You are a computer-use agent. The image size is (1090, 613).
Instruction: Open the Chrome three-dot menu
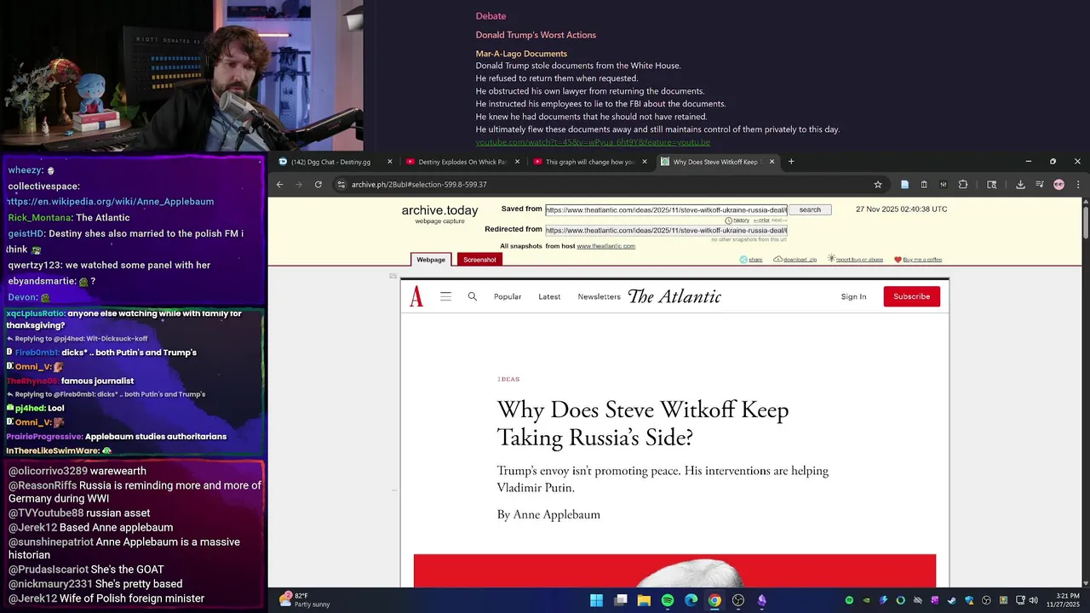point(1078,184)
